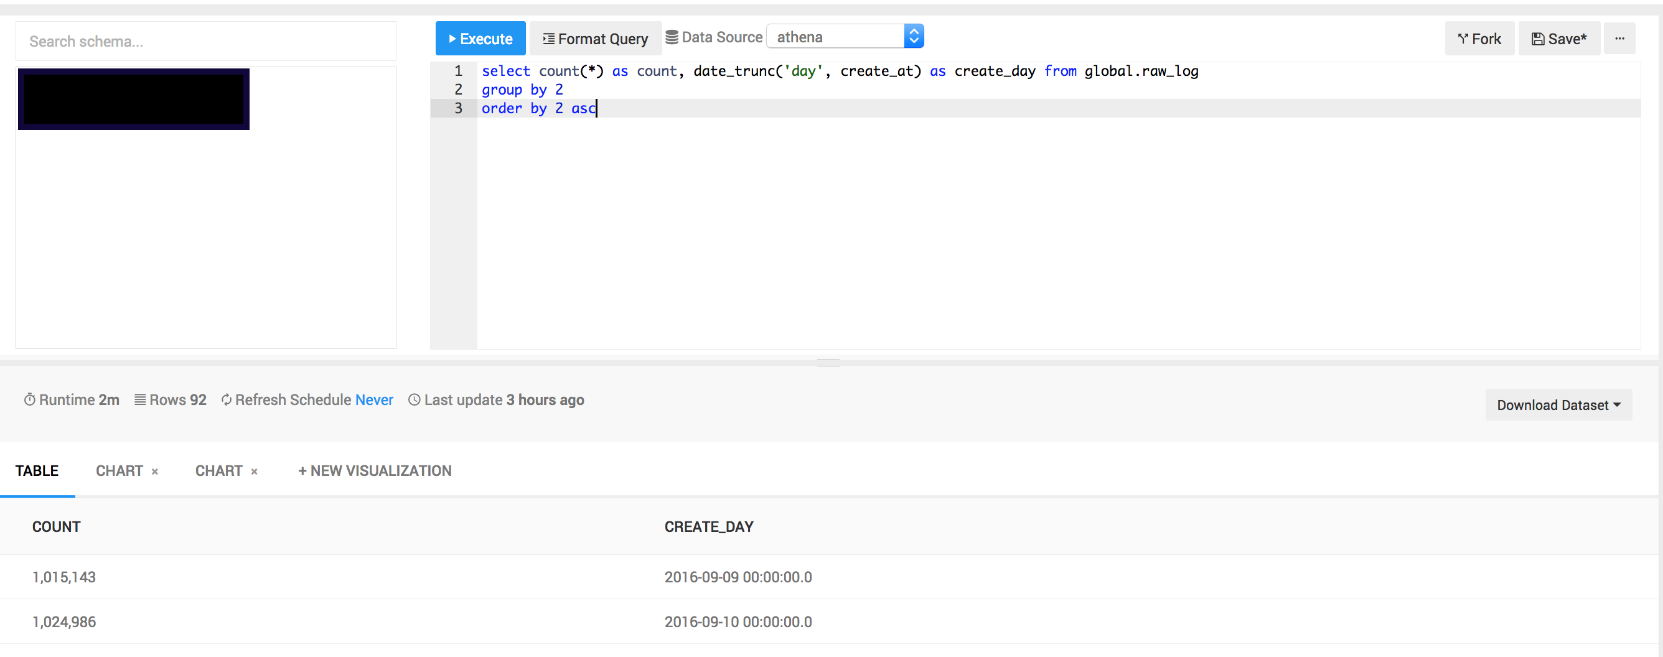
Task: Focus the Search schema input field
Action: pyautogui.click(x=205, y=41)
